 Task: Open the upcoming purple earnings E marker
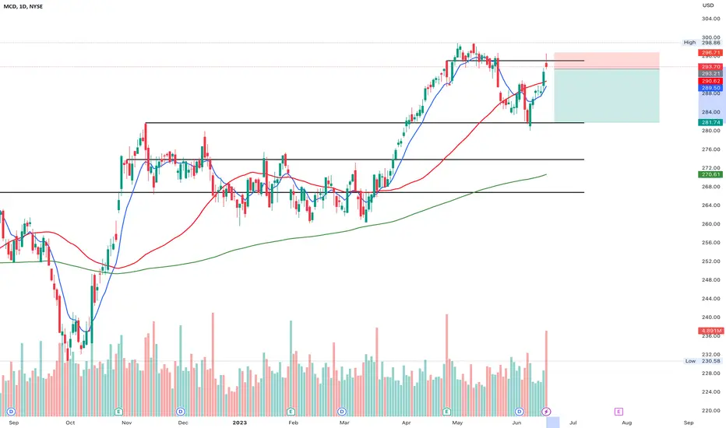click(619, 412)
